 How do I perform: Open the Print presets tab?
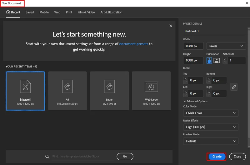pyautogui.click(x=69, y=12)
